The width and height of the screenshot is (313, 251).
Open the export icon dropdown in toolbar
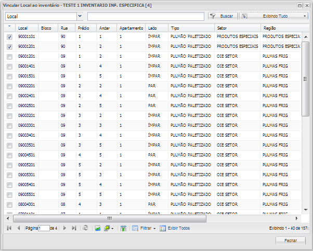(x=109, y=228)
